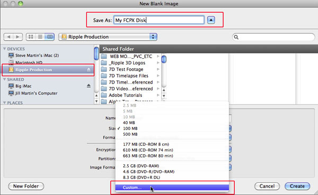Expand the Adobe Tutorials folder arrow
The image size is (318, 195).
[x=158, y=95]
